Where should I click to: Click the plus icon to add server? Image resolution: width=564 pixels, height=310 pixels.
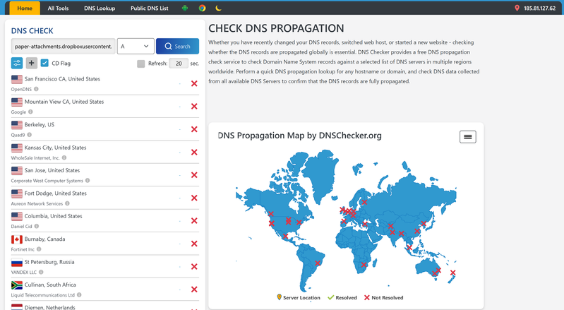pyautogui.click(x=31, y=63)
